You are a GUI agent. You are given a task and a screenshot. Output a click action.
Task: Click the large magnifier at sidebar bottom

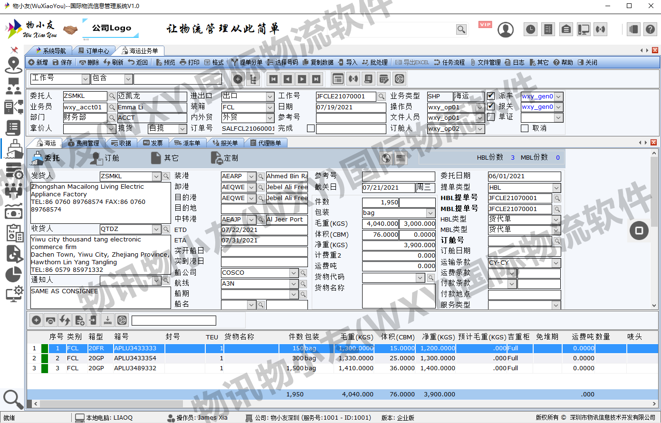point(13,399)
